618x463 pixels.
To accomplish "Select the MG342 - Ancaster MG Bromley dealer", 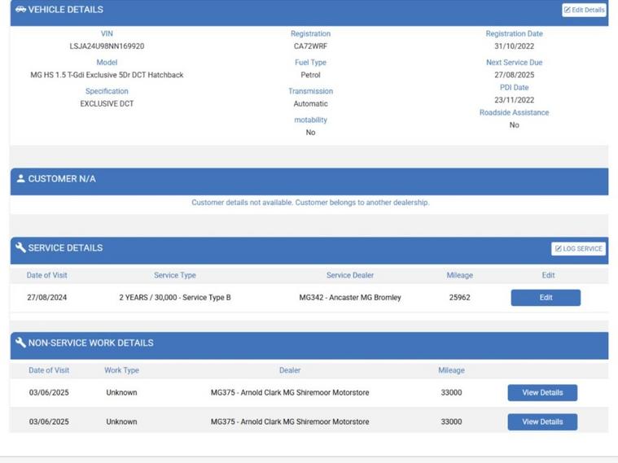I will (x=350, y=298).
